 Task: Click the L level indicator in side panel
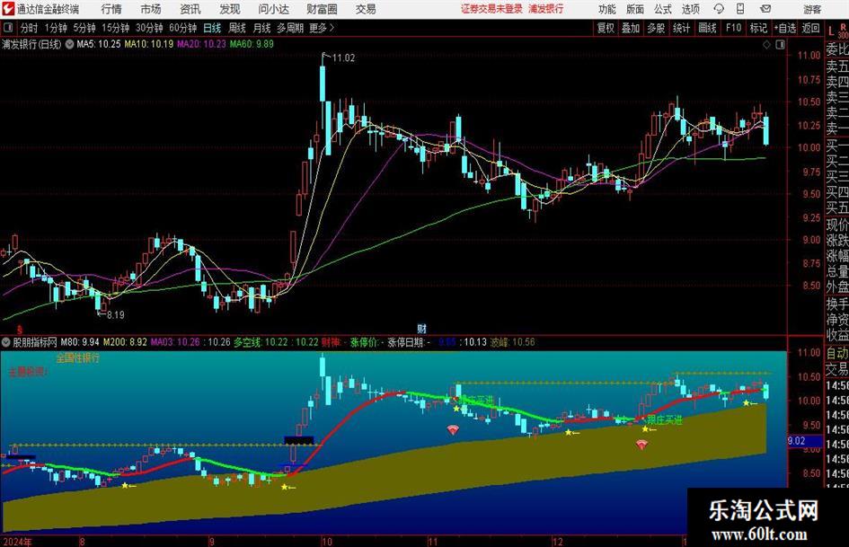coord(832,32)
